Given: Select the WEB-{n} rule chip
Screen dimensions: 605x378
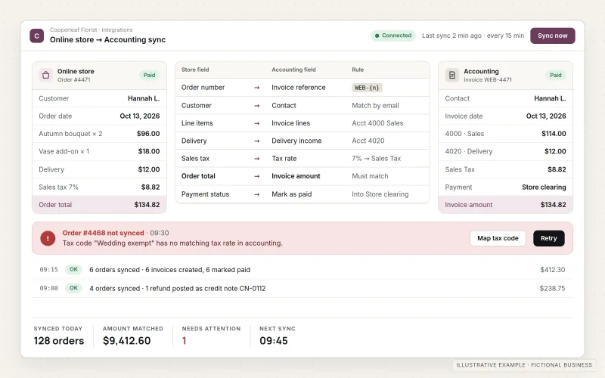Looking at the screenshot, I should [367, 88].
